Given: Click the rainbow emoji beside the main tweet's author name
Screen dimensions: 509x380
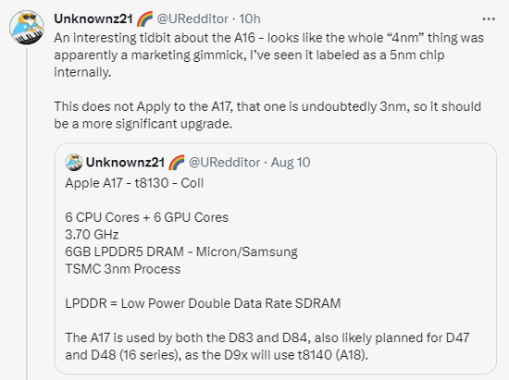Looking at the screenshot, I should coord(144,18).
